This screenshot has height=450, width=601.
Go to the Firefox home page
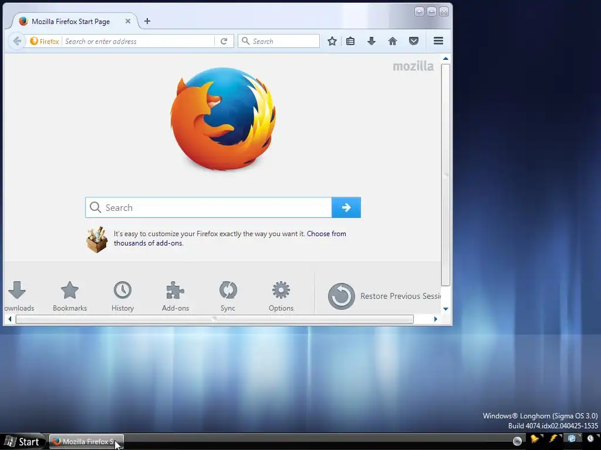pos(393,42)
